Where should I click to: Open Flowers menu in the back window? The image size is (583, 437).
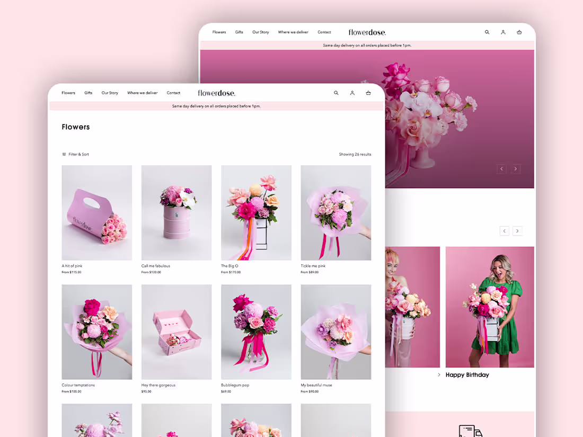(219, 32)
